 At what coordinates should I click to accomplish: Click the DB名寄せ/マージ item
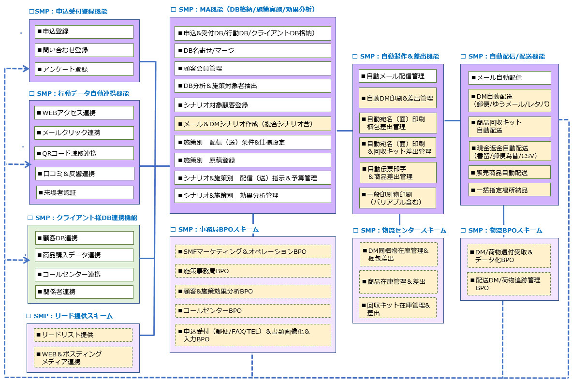[251, 51]
